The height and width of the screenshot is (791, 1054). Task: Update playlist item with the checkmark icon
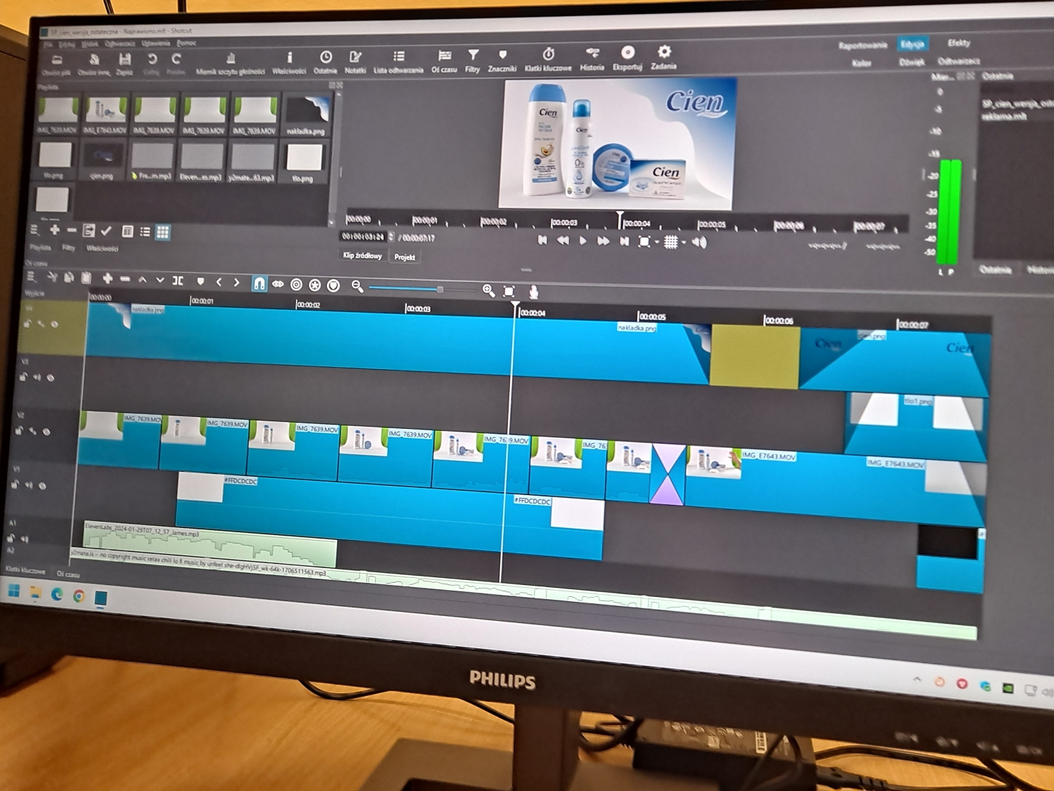(x=106, y=231)
